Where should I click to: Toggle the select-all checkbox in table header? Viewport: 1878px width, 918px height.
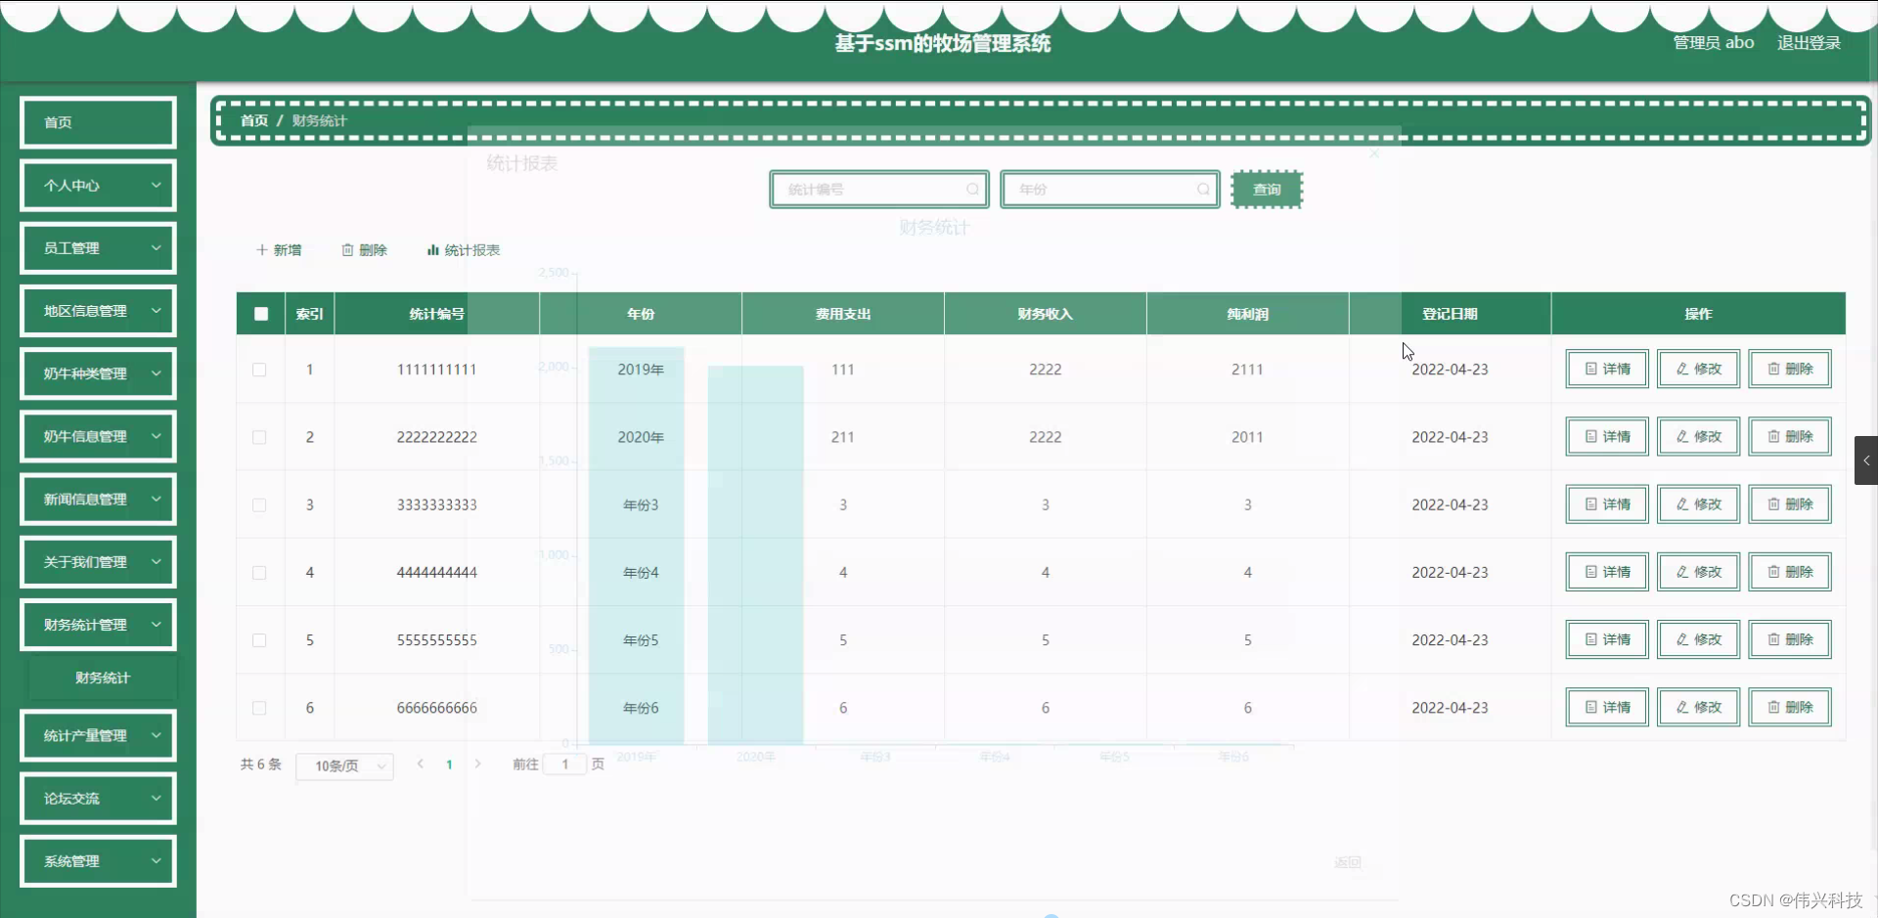point(260,313)
